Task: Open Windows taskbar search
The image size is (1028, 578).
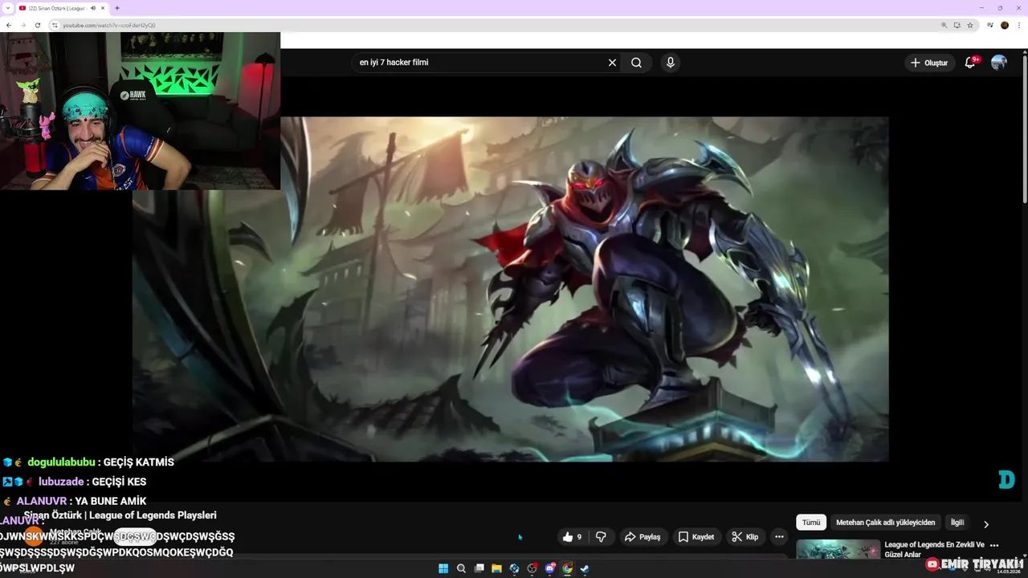Action: pos(461,568)
